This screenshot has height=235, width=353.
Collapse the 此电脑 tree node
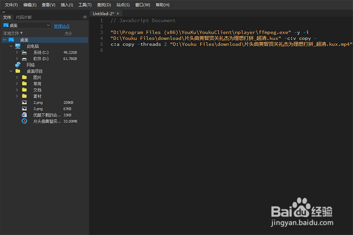[11, 46]
